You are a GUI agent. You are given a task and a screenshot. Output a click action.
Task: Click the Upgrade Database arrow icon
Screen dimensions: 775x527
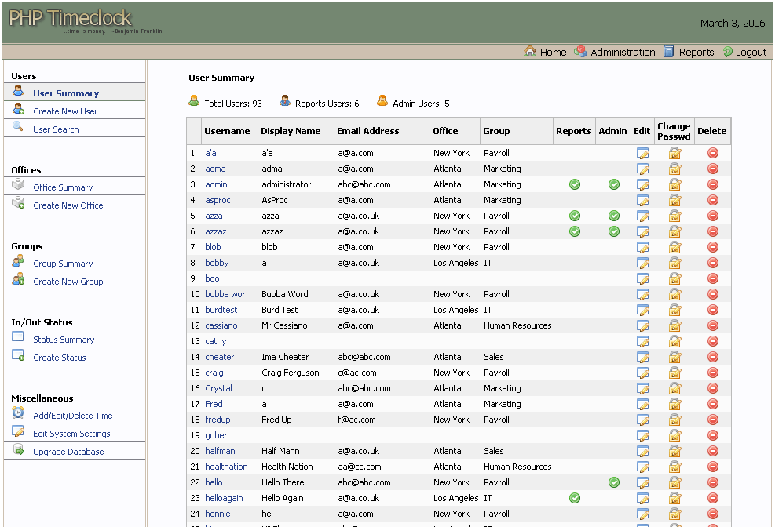[17, 451]
